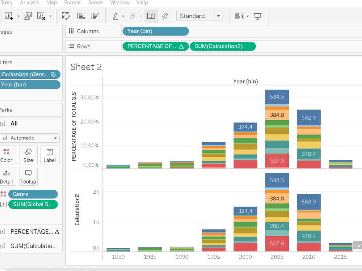Open the Standard fit dropdown
This screenshot has width=362, height=271.
219,16
